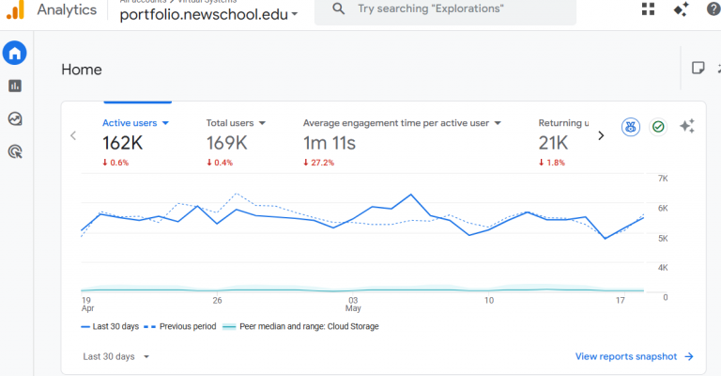Go to previous metrics with left chevron
Screen dimensions: 721x376
click(x=73, y=135)
